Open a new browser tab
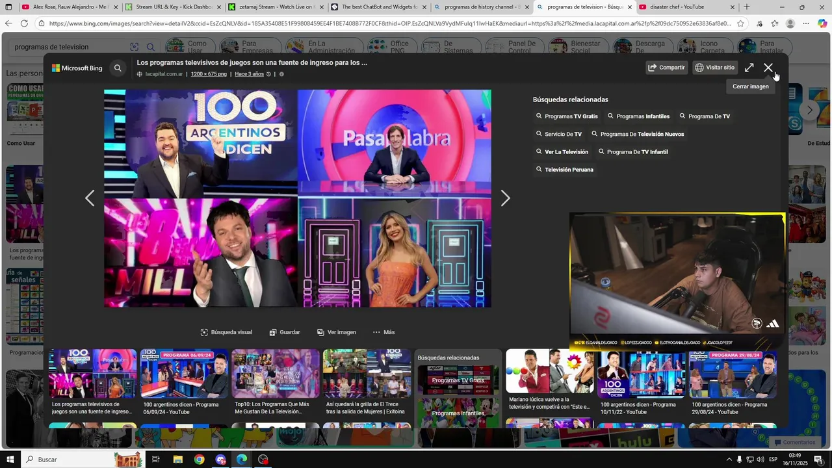 click(x=747, y=7)
